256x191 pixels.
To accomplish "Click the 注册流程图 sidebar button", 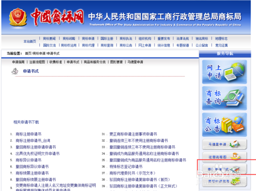I will click(x=224, y=157).
